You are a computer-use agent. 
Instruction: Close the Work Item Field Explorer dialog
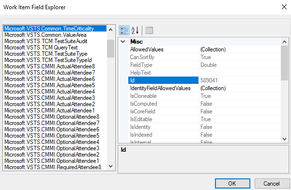click(284, 7)
